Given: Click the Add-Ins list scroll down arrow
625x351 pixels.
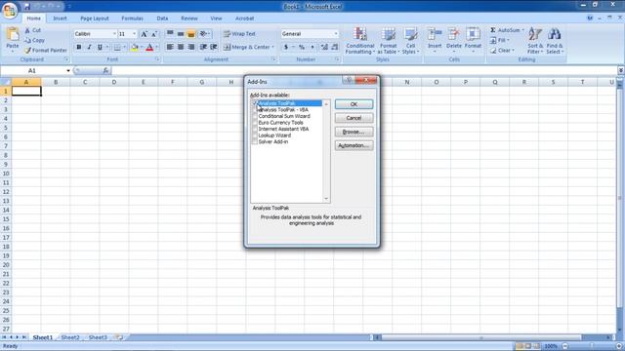Looking at the screenshot, I should [x=326, y=199].
